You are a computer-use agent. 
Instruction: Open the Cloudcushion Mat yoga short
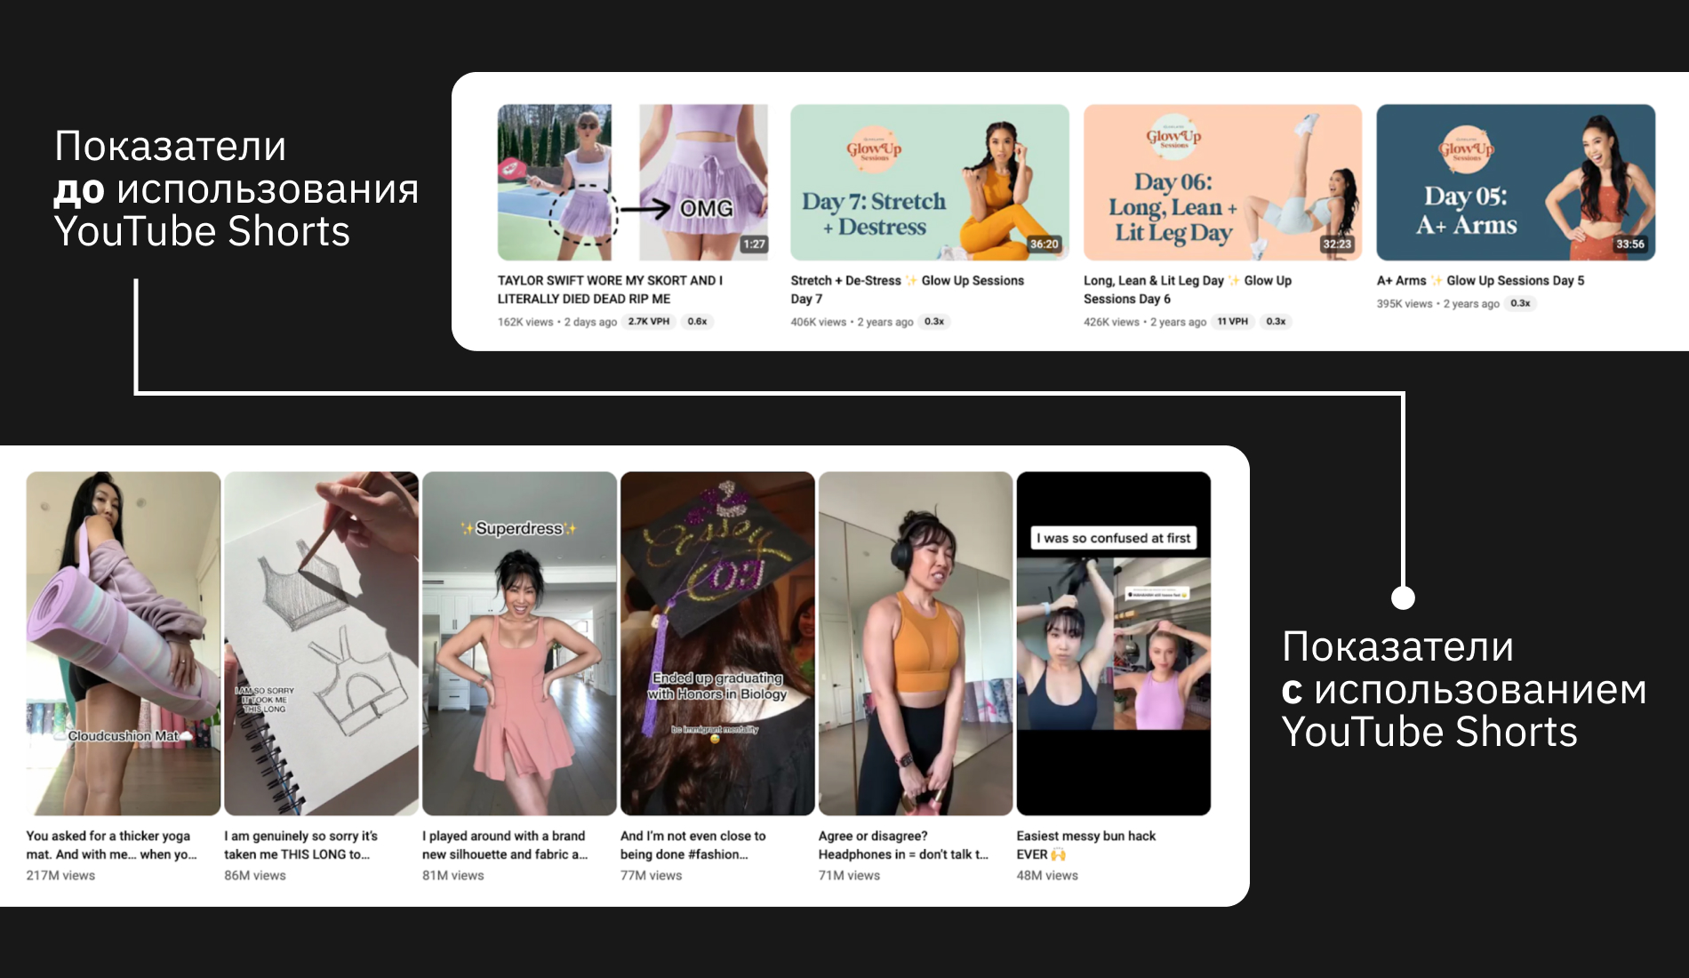tap(123, 643)
